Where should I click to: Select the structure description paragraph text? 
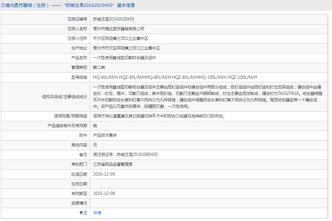tap(208, 97)
